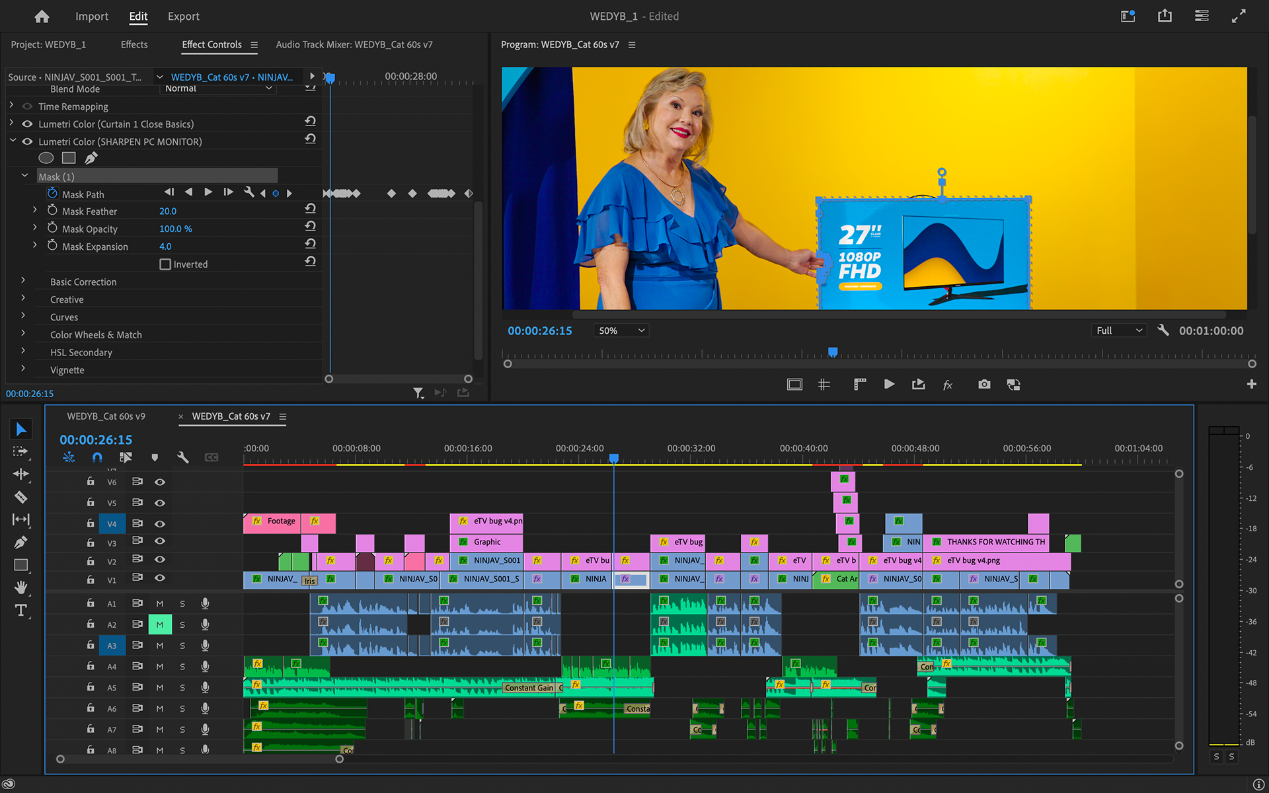This screenshot has width=1269, height=793.
Task: Switch to the Effects panel tab
Action: [134, 44]
